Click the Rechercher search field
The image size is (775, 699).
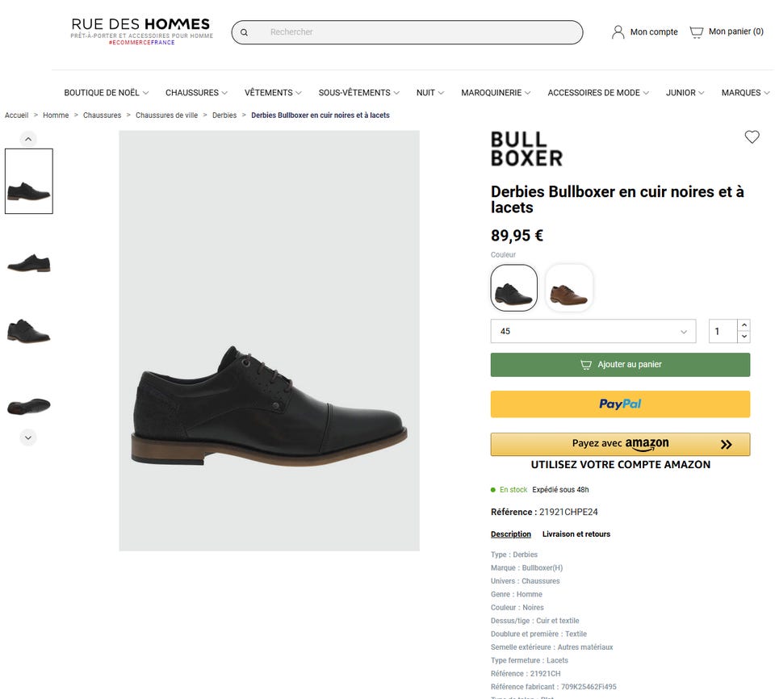[x=420, y=32]
